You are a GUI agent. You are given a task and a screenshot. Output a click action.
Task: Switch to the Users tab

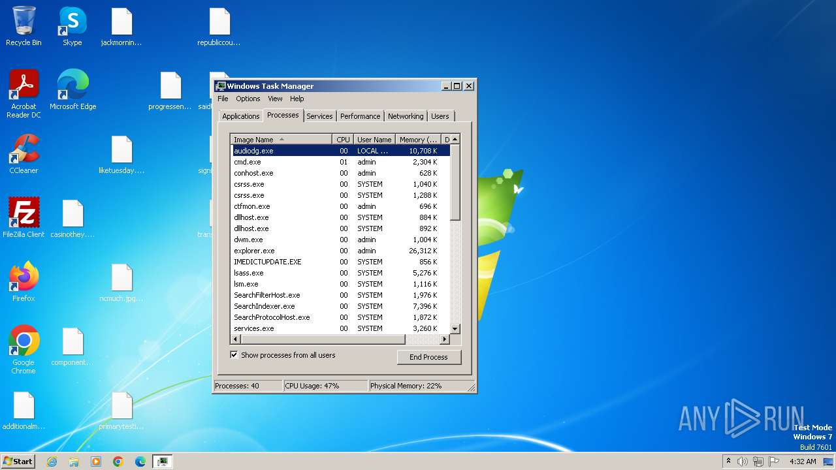[x=440, y=116]
